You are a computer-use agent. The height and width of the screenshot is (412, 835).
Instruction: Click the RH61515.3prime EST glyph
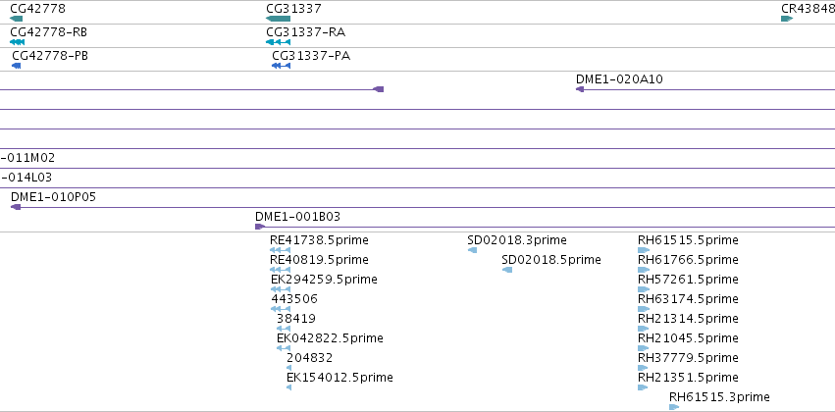click(674, 408)
